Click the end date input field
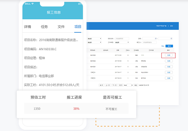This screenshot has width=188, height=131. click(165, 38)
